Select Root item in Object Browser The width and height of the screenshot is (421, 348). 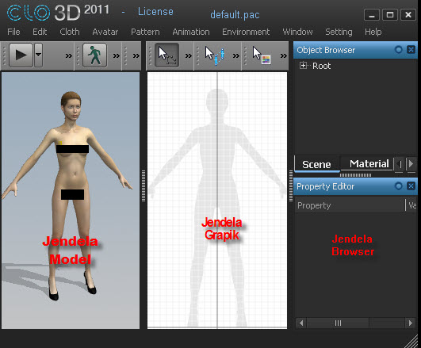click(321, 66)
